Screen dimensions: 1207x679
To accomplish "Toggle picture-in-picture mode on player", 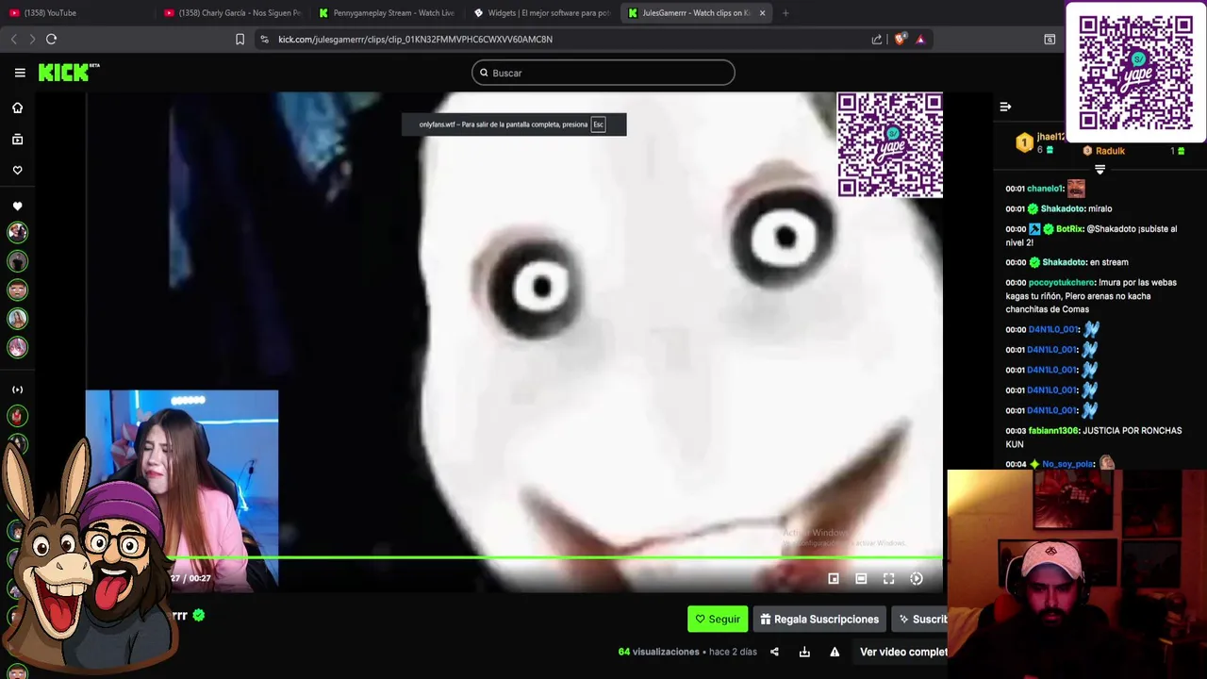I will pos(834,579).
